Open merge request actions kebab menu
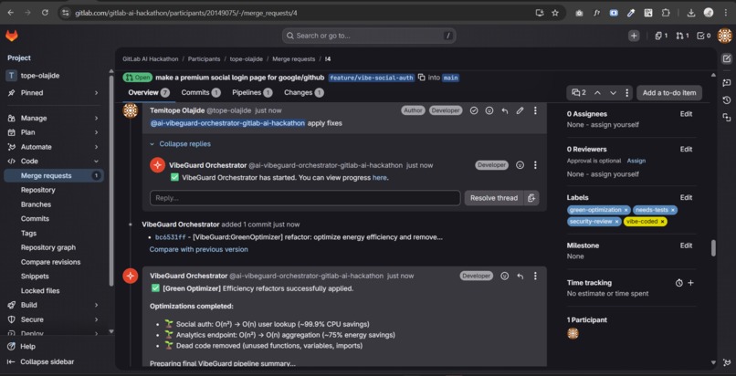The height and width of the screenshot is (376, 736). [627, 93]
